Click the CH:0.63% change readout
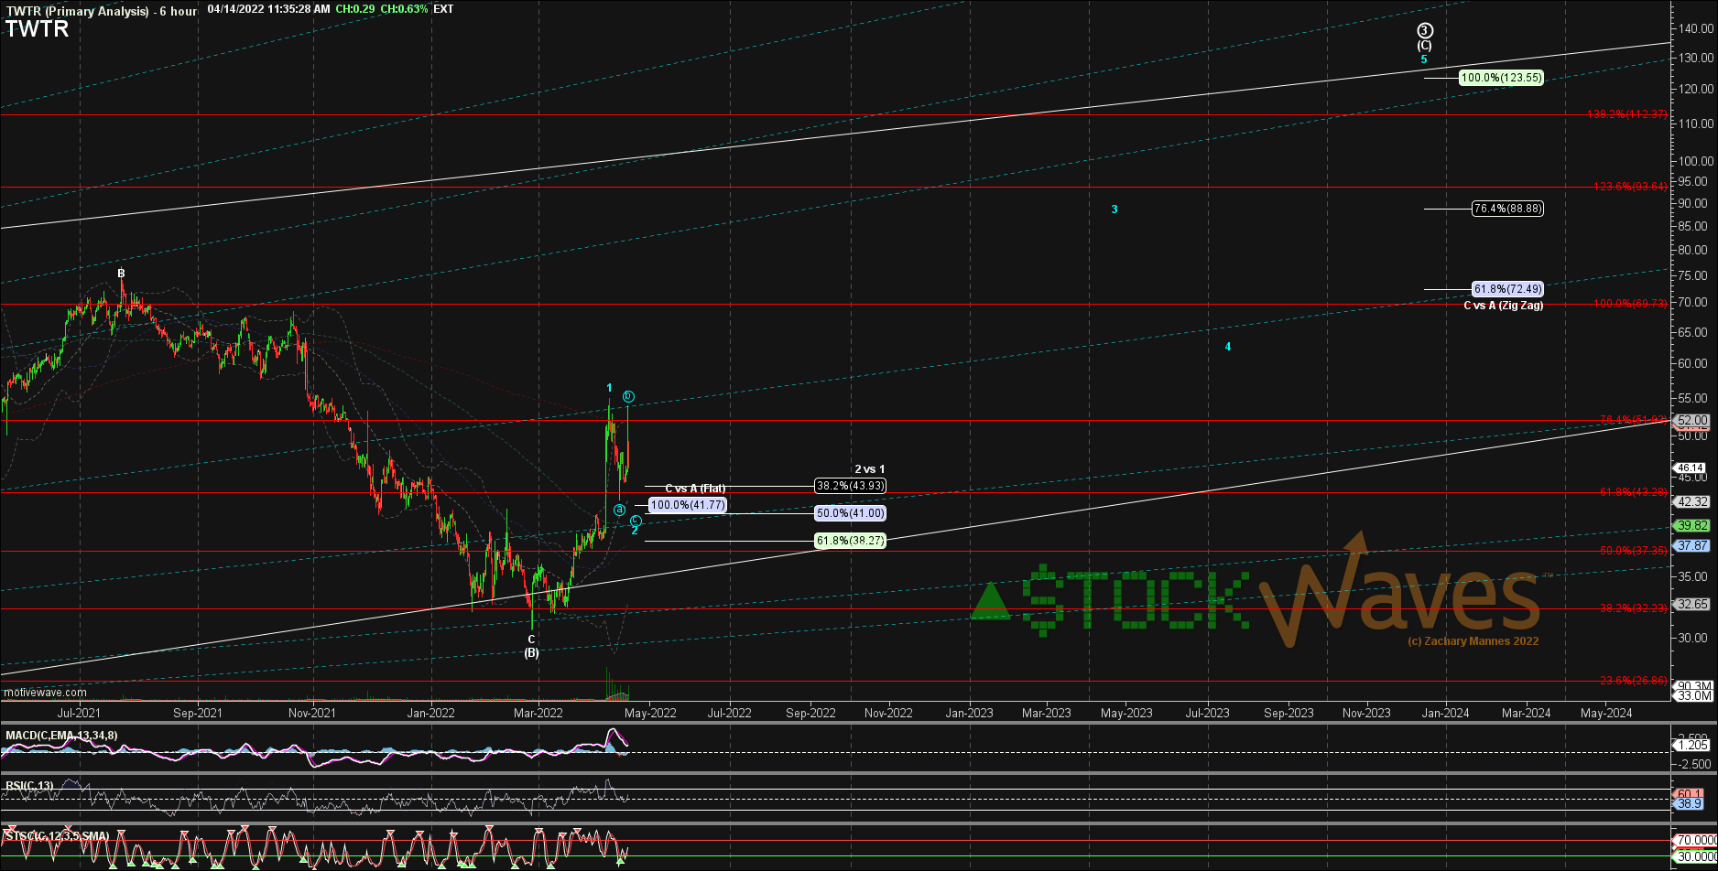The height and width of the screenshot is (871, 1718). click(x=404, y=9)
